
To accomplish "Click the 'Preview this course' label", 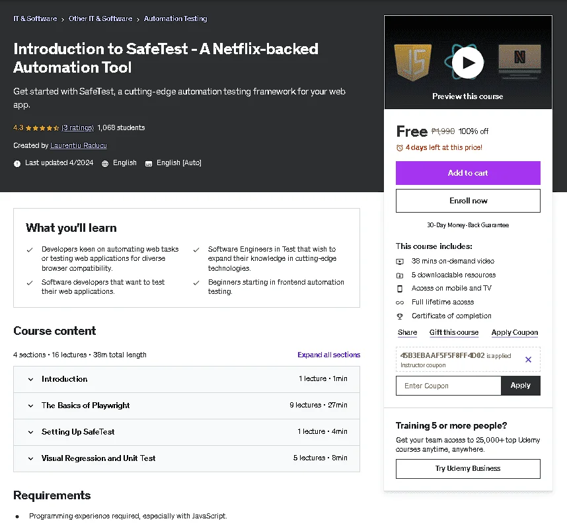I will [x=468, y=96].
